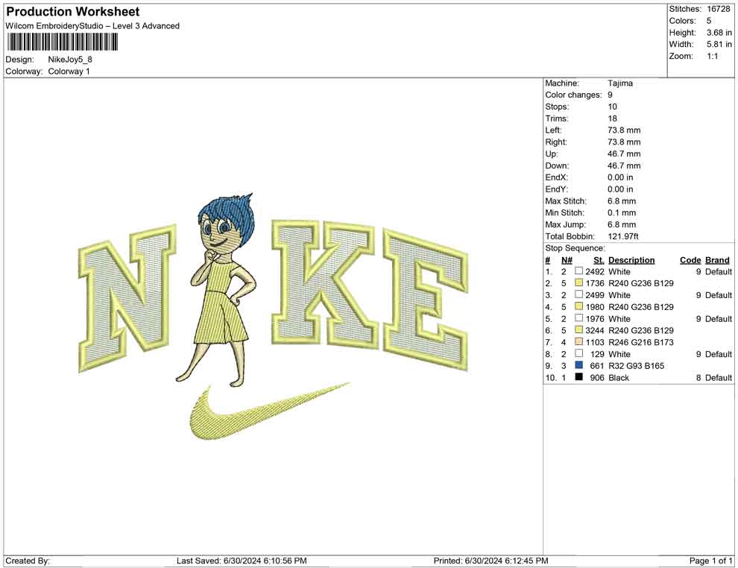Click the Trims value '18'
738x568 pixels.
click(612, 119)
